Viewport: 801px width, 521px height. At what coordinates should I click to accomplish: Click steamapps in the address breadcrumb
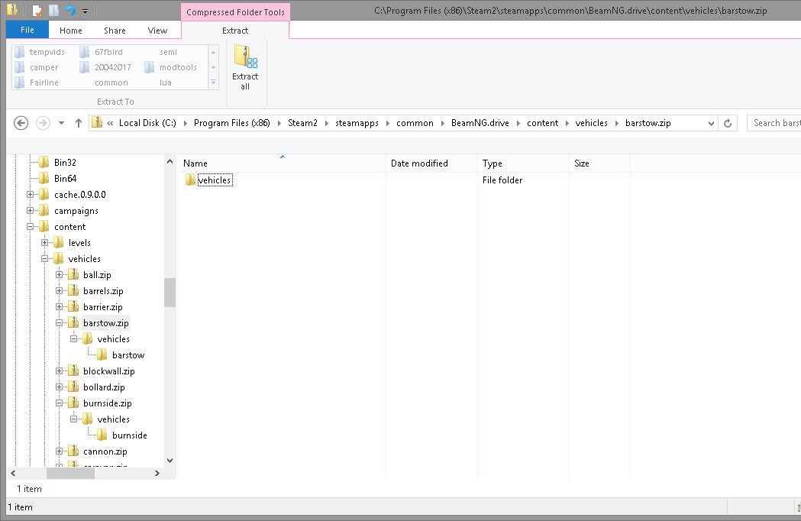click(x=357, y=123)
